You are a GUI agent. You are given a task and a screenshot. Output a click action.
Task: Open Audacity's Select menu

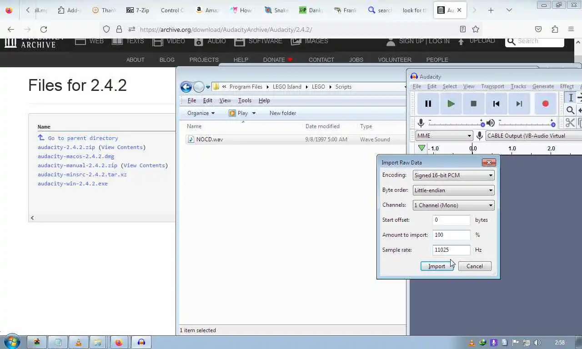point(449,86)
